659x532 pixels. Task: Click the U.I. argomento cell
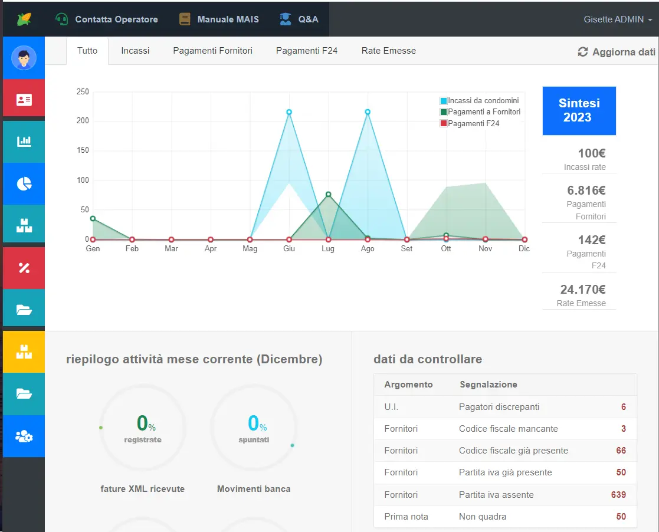[391, 407]
